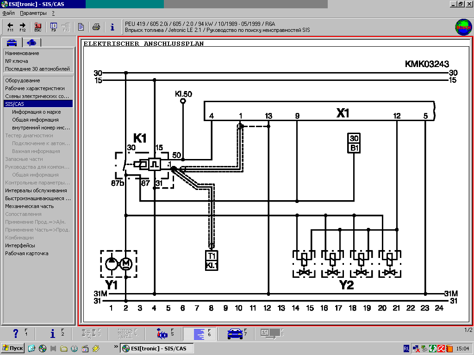Viewport: 474px width, 355px height.
Task: Open Информация о марке
Action: (36, 112)
